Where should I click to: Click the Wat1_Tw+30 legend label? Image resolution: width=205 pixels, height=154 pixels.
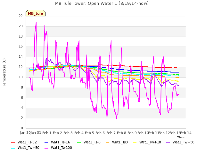pyautogui.click(x=184, y=142)
